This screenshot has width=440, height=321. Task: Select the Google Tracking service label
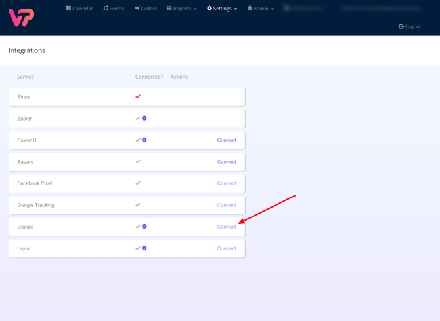tap(35, 205)
